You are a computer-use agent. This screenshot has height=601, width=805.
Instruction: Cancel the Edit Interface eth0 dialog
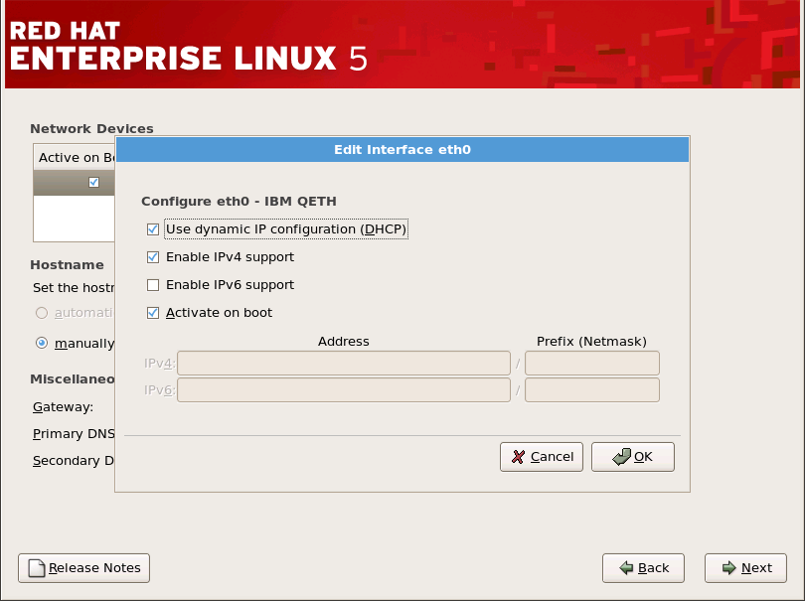tap(541, 457)
